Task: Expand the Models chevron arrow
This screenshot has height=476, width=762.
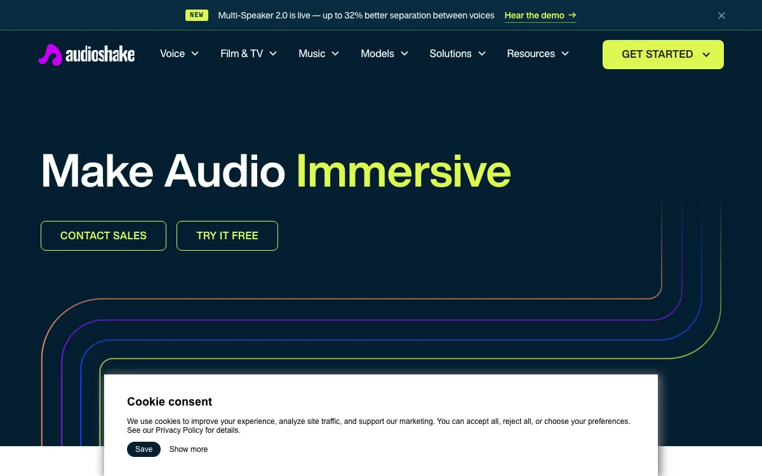Action: 404,54
